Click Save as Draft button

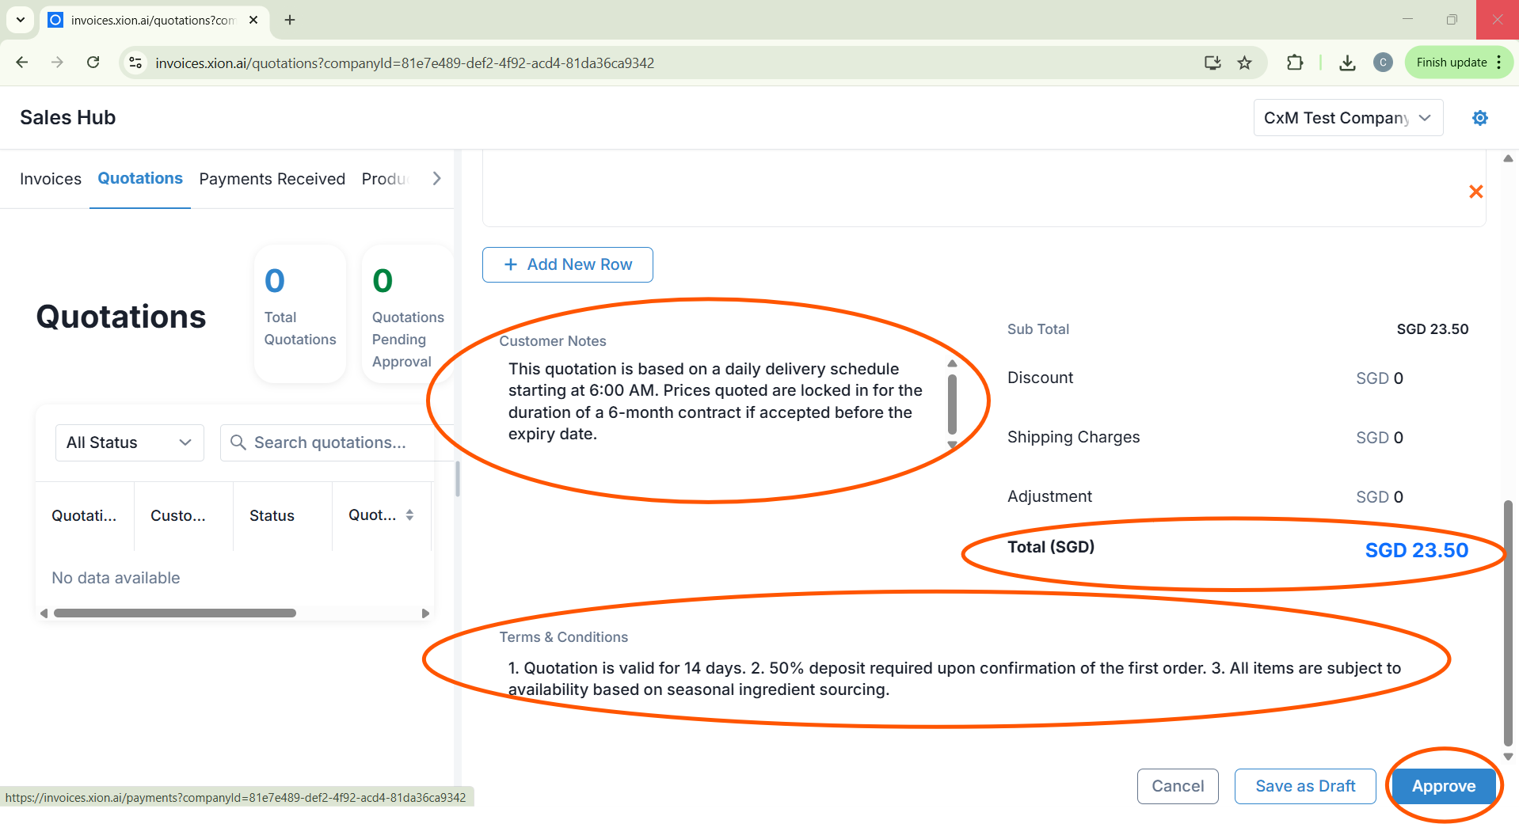coord(1304,786)
